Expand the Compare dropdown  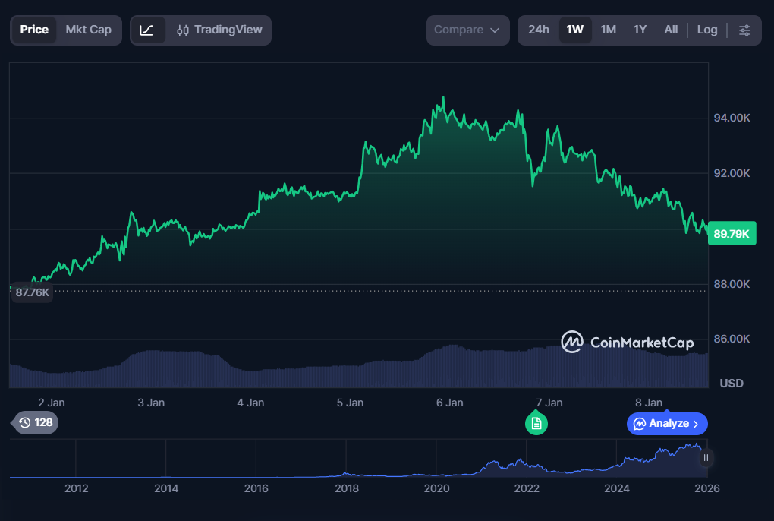(467, 30)
